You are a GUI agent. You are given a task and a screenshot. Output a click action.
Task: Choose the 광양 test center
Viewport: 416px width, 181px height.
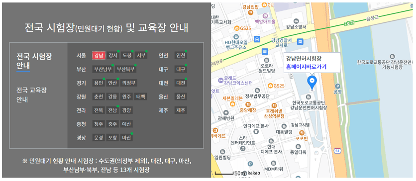coord(126,110)
